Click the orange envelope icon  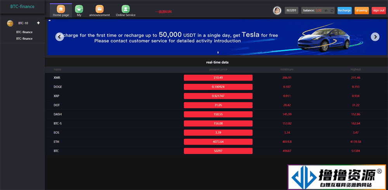point(99,9)
